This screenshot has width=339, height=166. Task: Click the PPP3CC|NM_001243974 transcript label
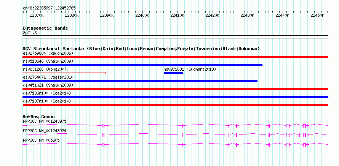[45, 131]
